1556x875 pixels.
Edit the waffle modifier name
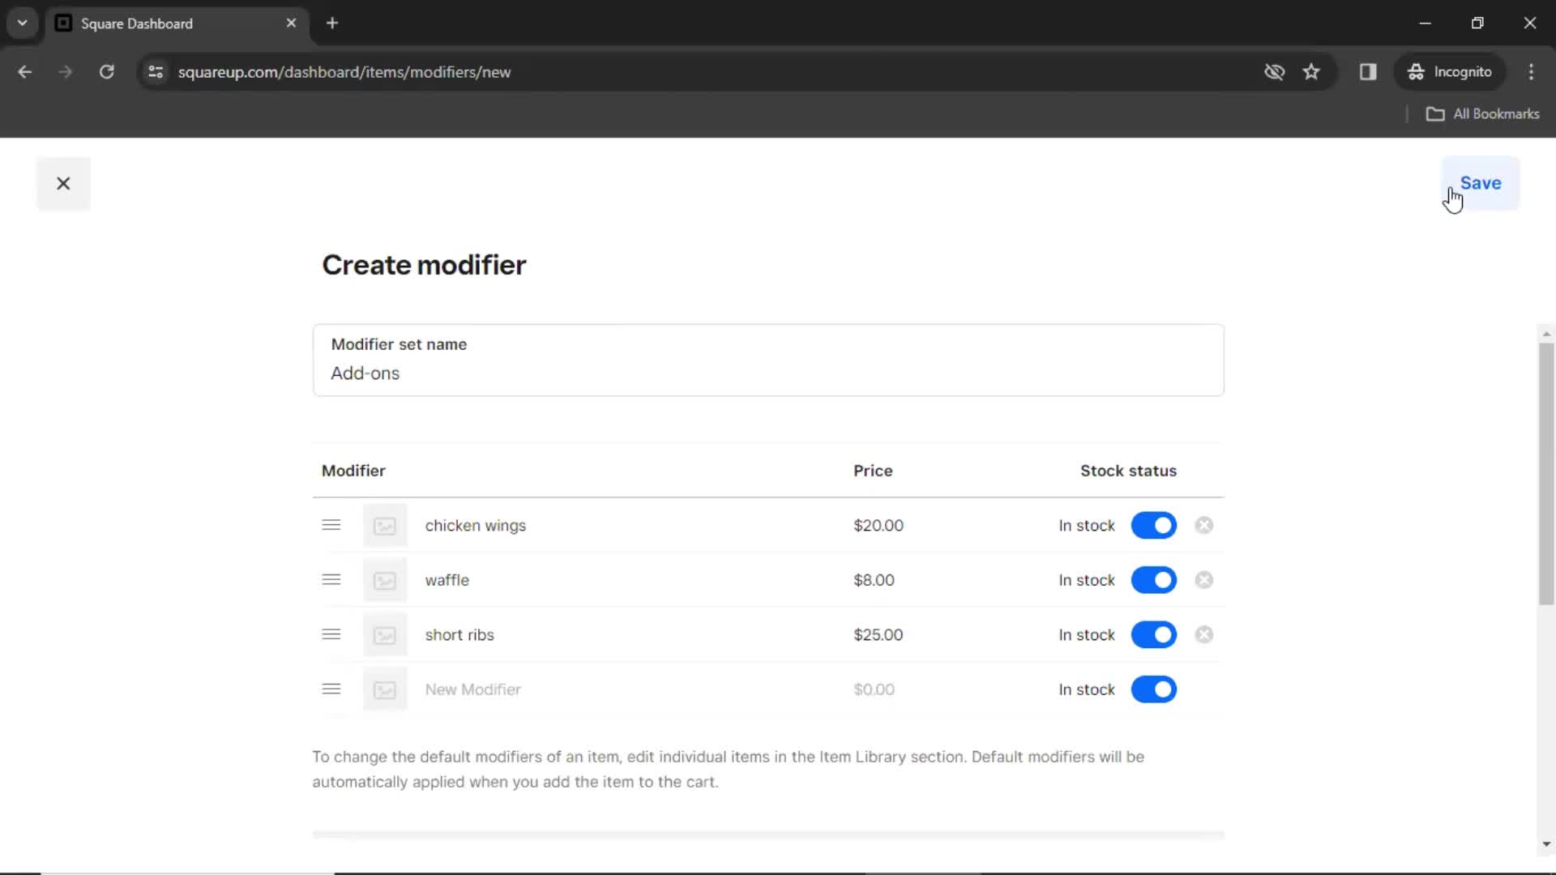447,580
